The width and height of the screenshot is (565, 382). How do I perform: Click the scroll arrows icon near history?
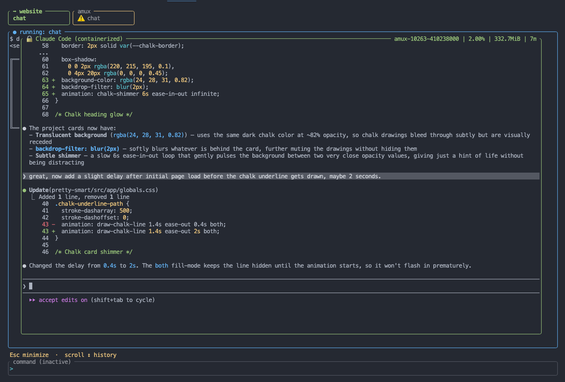tap(89, 355)
